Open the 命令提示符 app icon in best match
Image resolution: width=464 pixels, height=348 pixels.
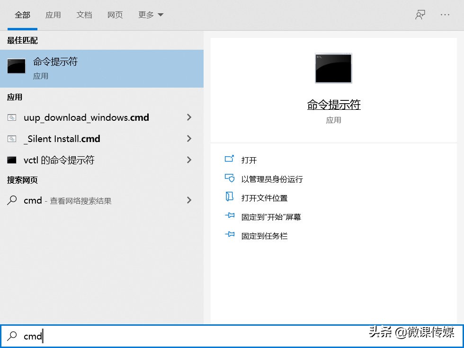pyautogui.click(x=16, y=67)
